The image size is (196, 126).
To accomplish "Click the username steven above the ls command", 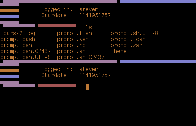I will coord(89,9).
